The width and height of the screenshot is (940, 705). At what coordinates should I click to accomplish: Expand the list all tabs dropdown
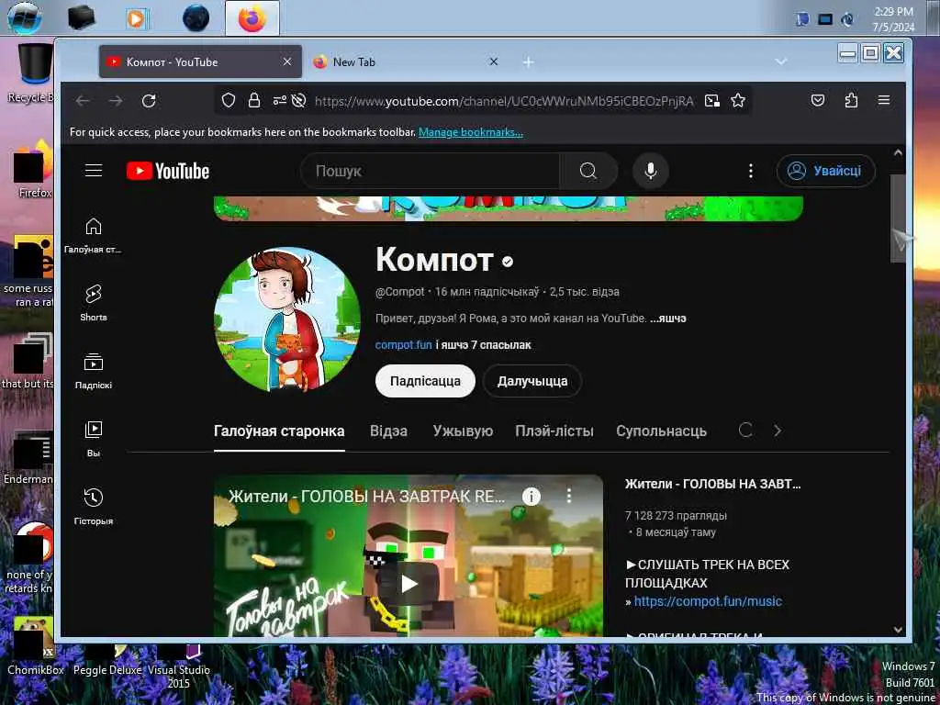pos(780,62)
